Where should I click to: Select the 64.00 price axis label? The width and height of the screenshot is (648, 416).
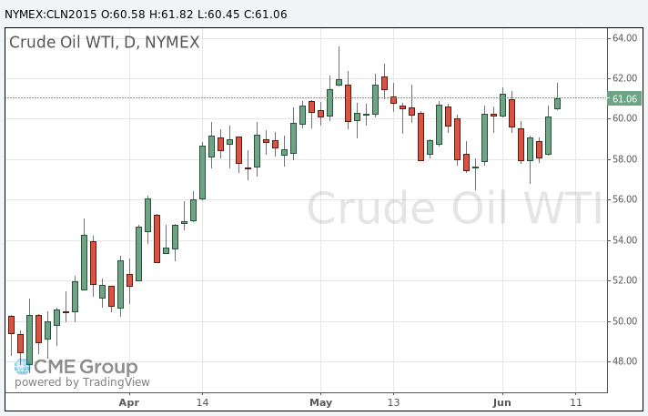tap(623, 38)
